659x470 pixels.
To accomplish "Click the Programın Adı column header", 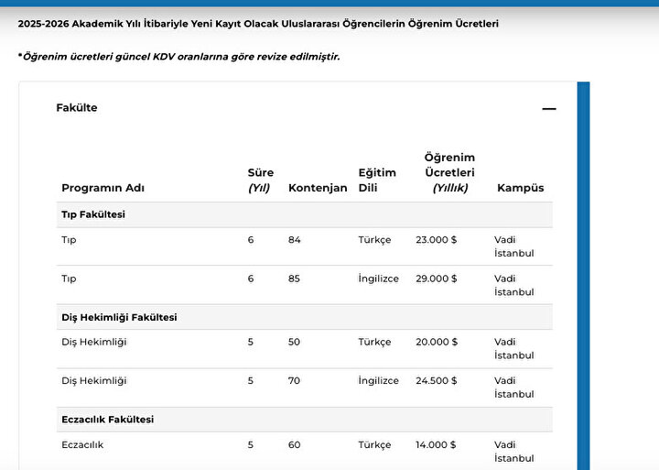I will [103, 188].
